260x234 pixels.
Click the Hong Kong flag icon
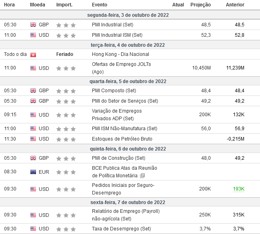point(33,55)
